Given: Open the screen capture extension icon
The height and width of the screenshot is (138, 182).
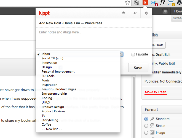Looking at the screenshot, I should click(172, 3).
